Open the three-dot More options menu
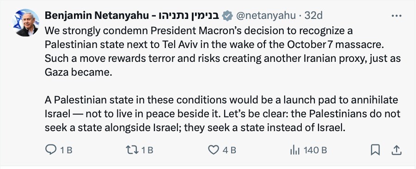The height and width of the screenshot is (169, 416). [397, 16]
